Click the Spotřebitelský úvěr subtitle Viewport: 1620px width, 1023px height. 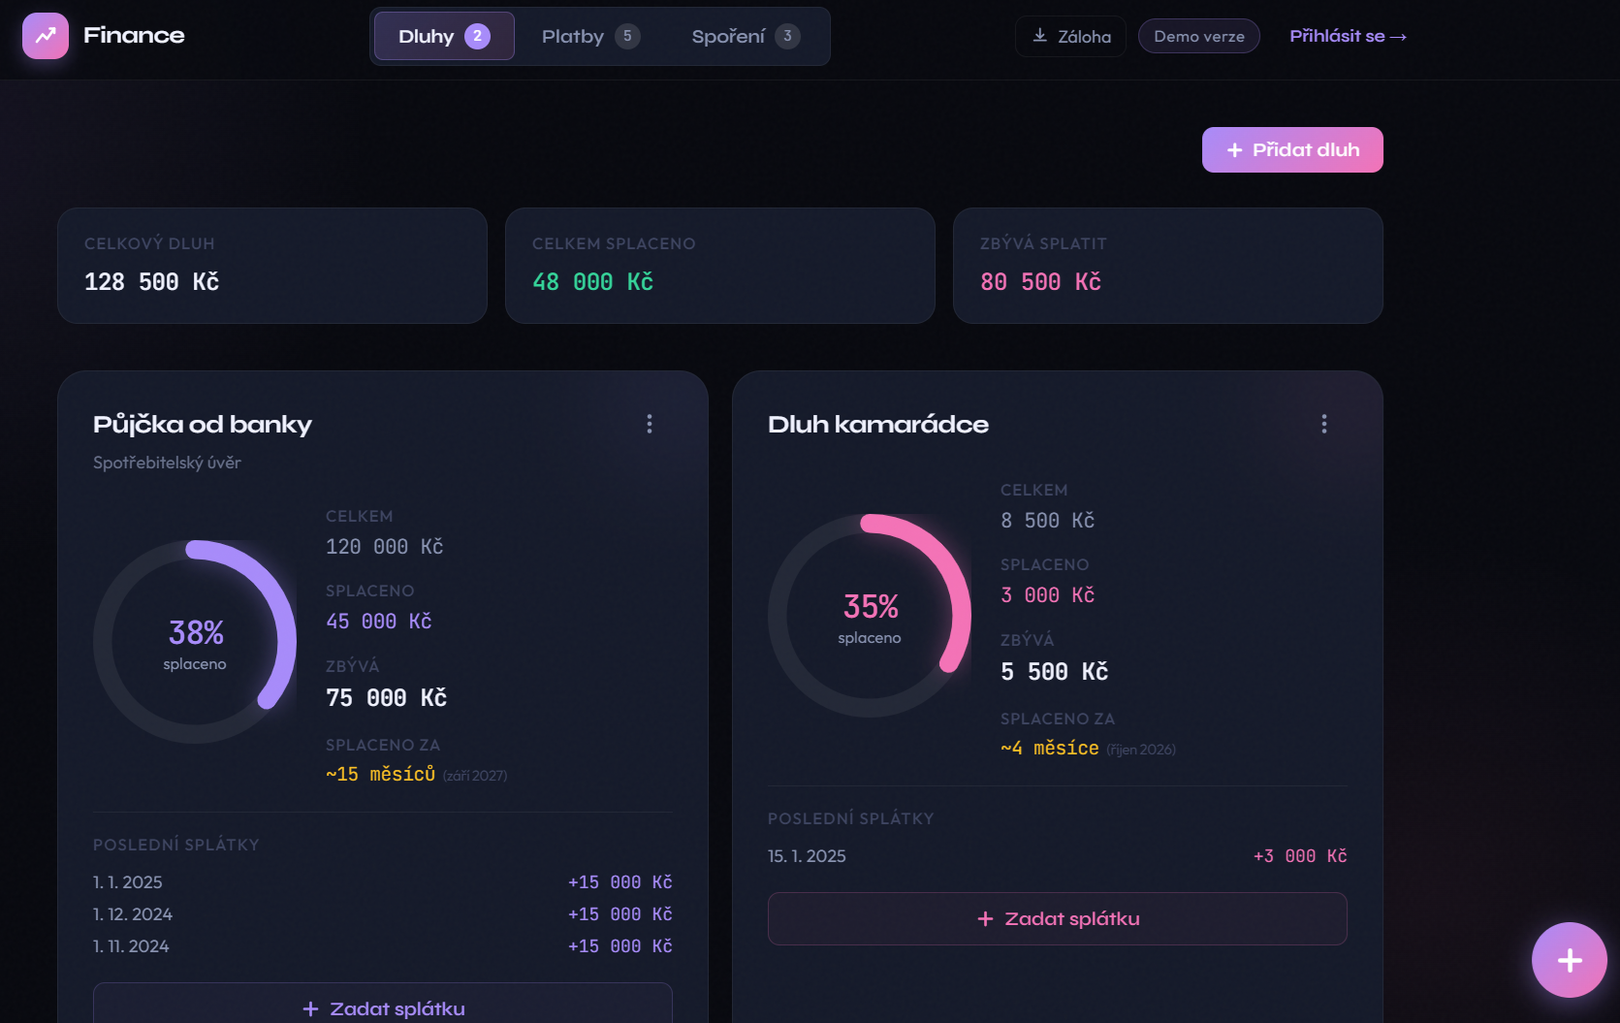tap(167, 463)
